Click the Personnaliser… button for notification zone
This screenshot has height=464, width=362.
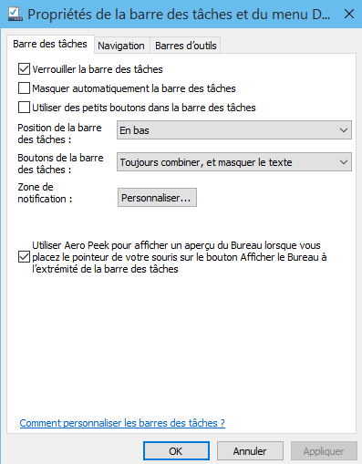pos(157,198)
